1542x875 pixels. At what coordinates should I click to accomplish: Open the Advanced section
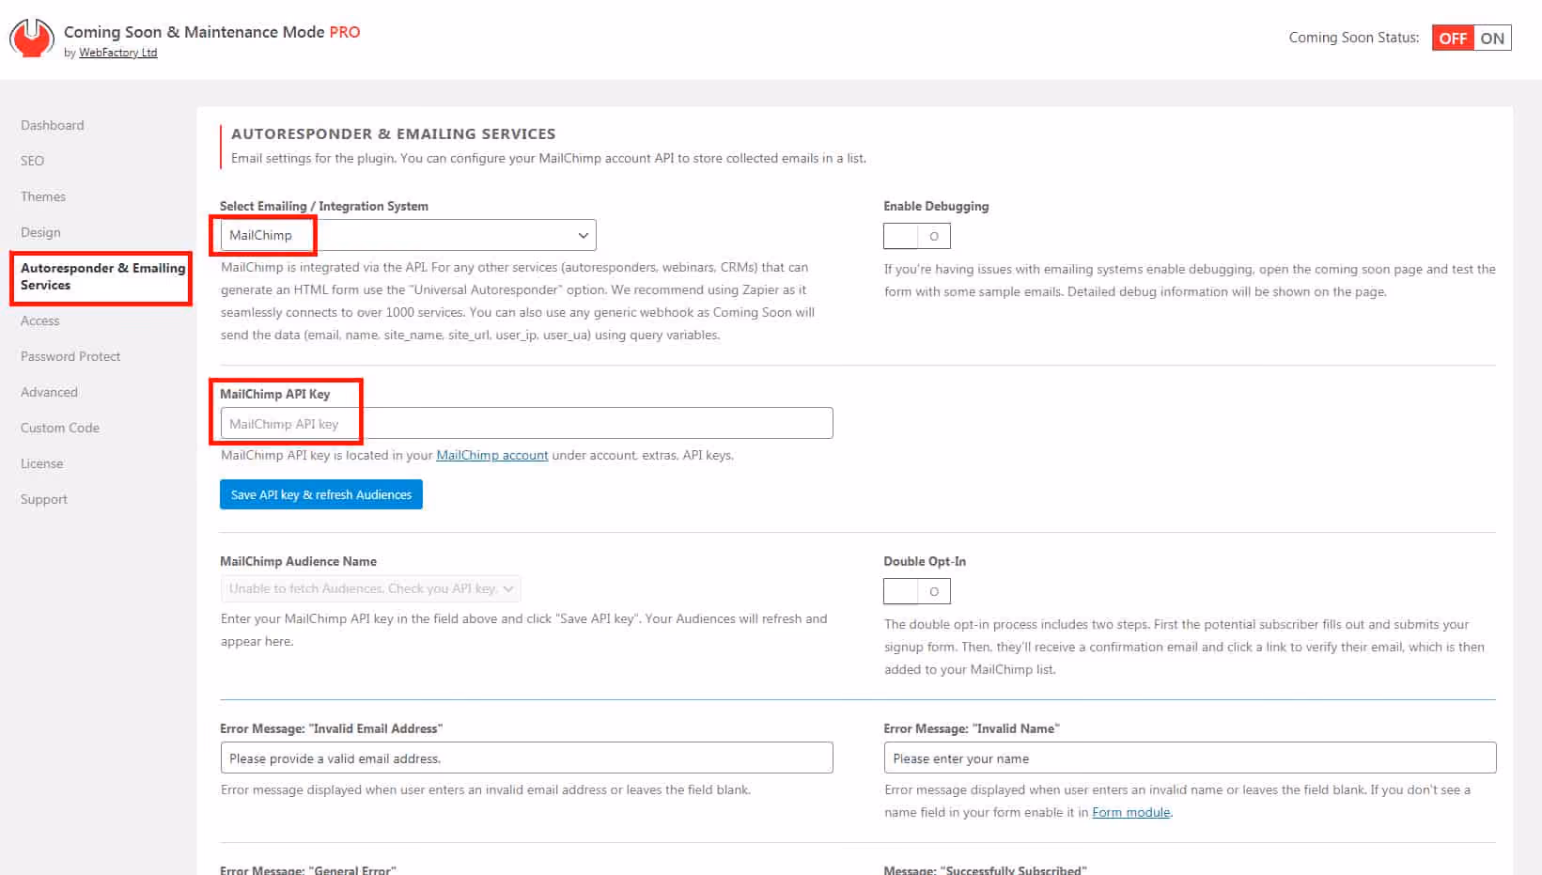pos(49,392)
